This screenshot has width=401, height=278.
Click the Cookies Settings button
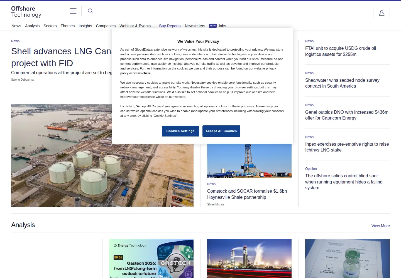pyautogui.click(x=180, y=131)
